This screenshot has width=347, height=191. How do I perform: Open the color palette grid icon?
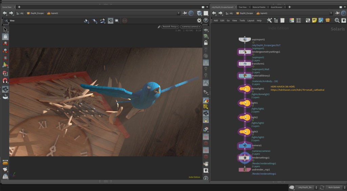pos(292,20)
